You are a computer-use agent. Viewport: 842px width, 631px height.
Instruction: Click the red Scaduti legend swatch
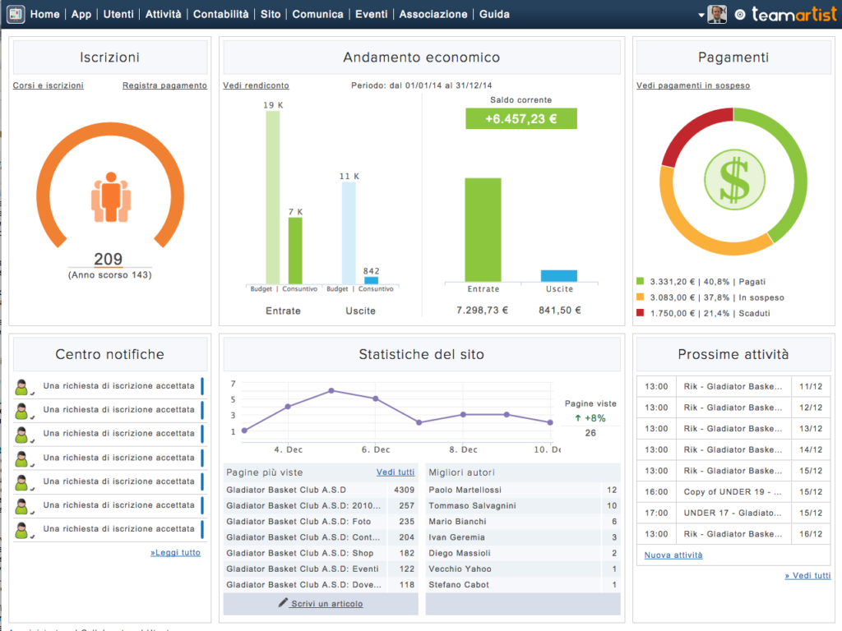coord(641,313)
